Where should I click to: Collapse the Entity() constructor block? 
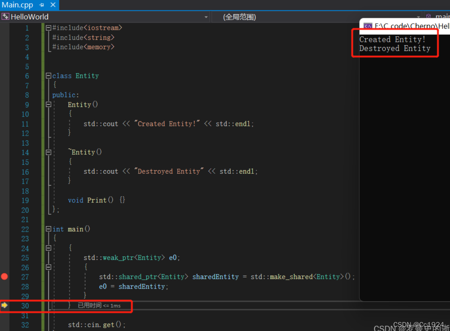(x=48, y=104)
